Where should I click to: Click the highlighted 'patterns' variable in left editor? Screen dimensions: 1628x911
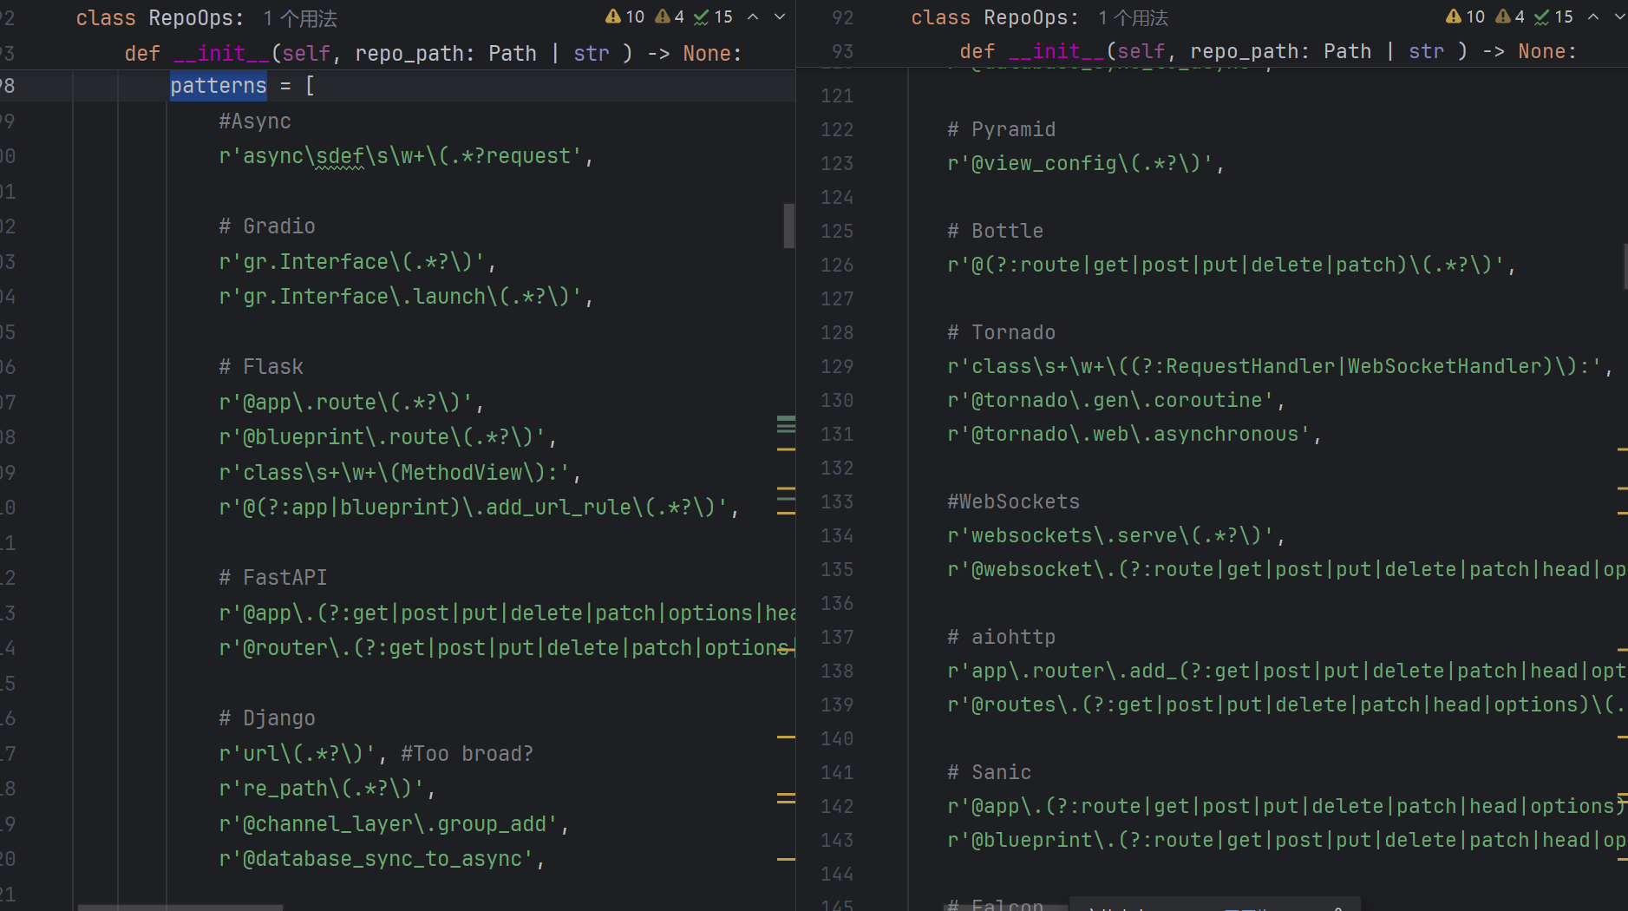click(218, 86)
